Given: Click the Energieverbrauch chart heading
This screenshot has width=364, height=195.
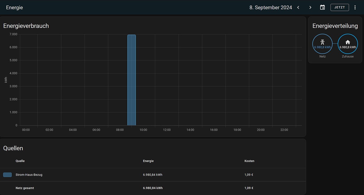Looking at the screenshot, I should click(x=26, y=26).
